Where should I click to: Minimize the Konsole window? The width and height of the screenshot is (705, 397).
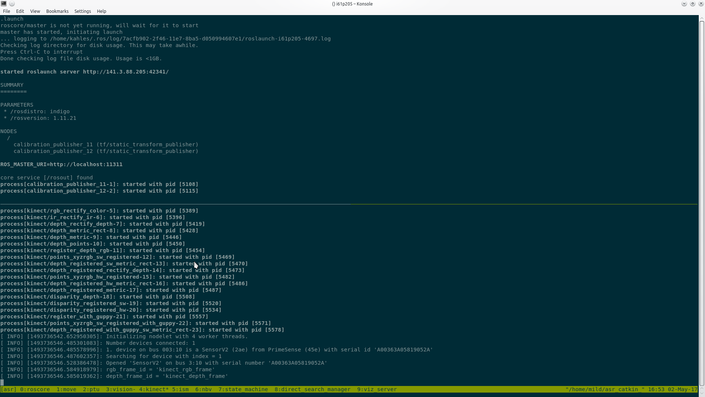coord(684,4)
